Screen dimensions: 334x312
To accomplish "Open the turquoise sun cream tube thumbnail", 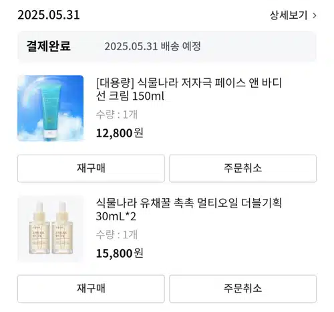I will coord(51,108).
